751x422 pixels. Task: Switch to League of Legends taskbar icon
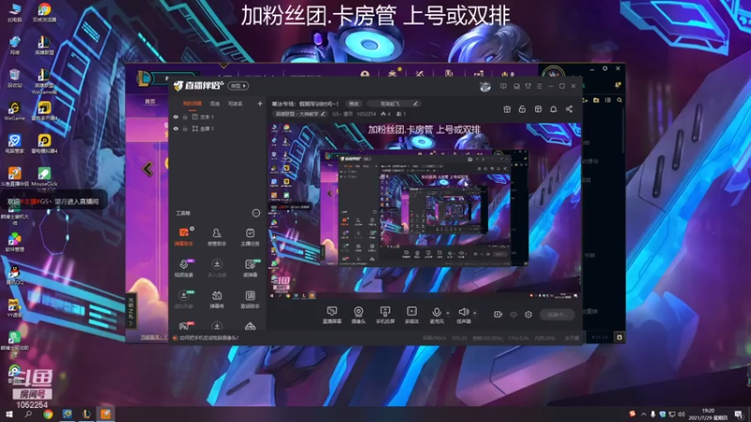click(x=86, y=414)
